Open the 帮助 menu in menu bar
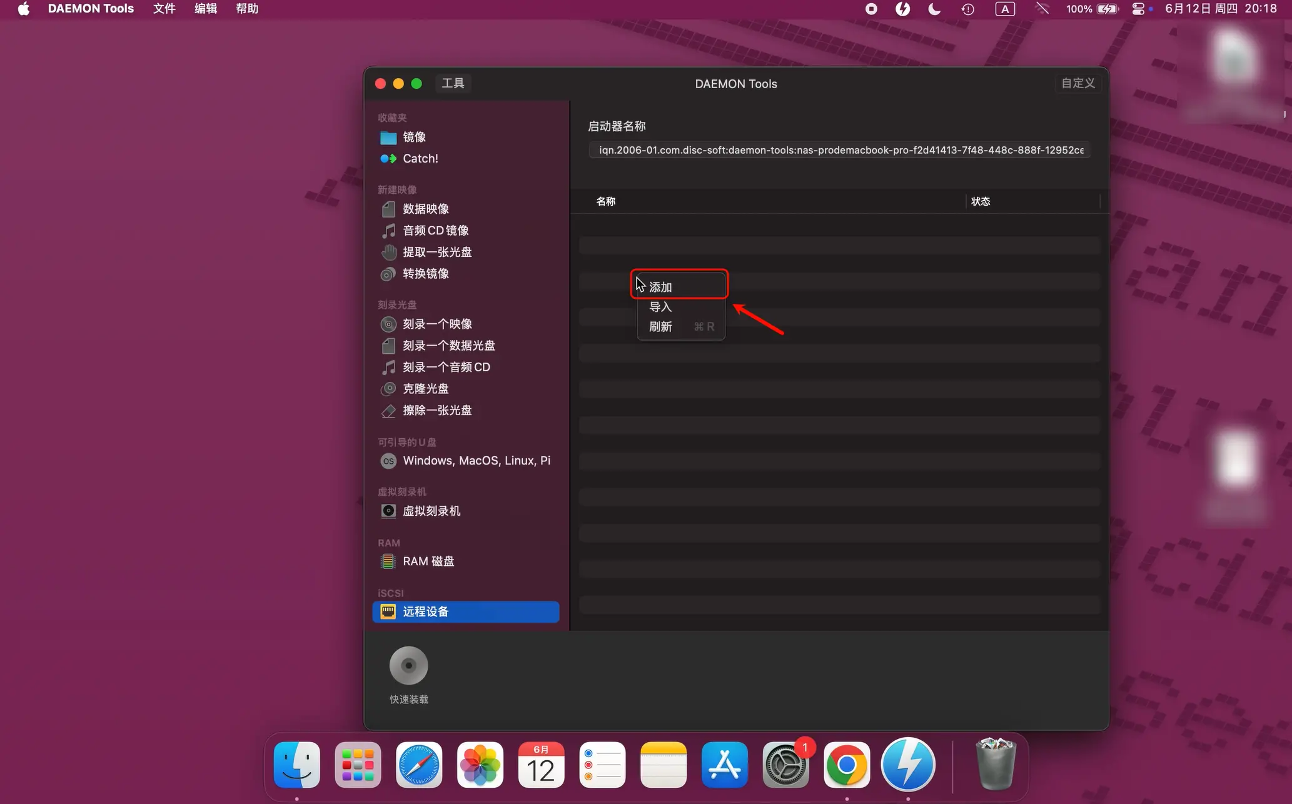1292x804 pixels. (x=247, y=9)
